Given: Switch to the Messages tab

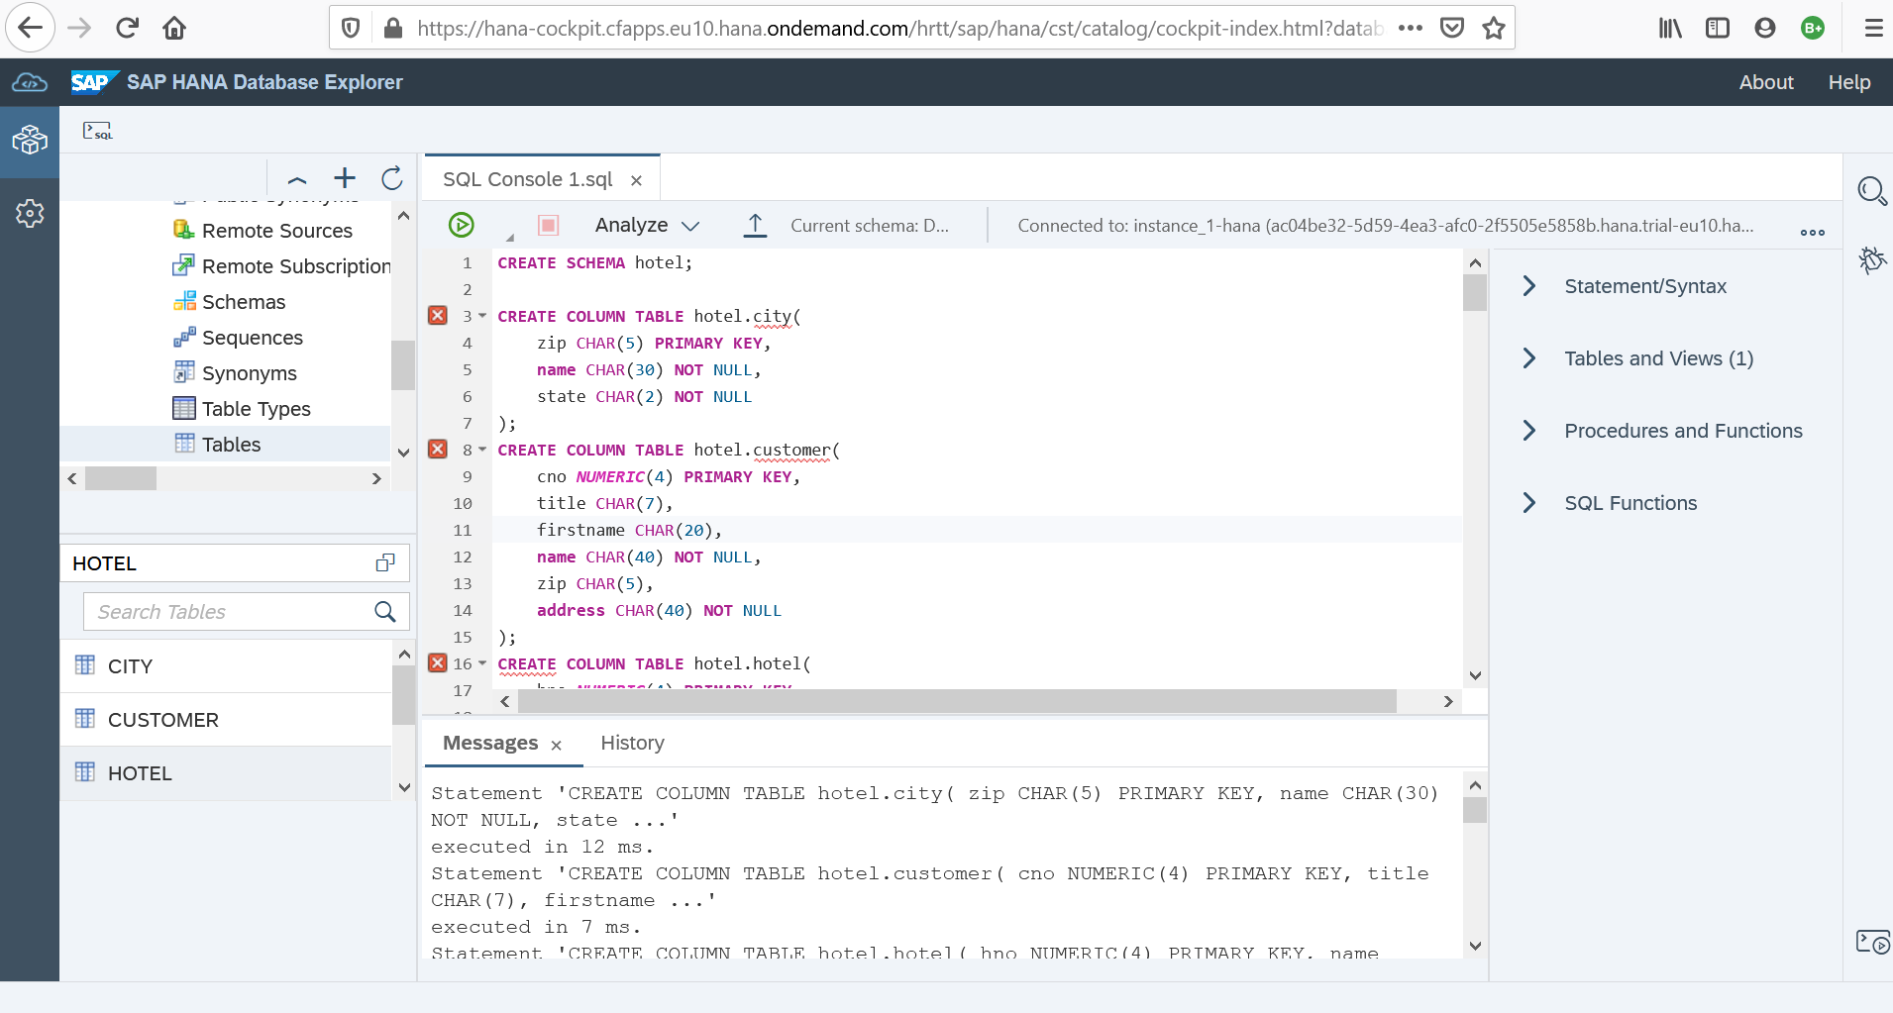Looking at the screenshot, I should coord(490,743).
